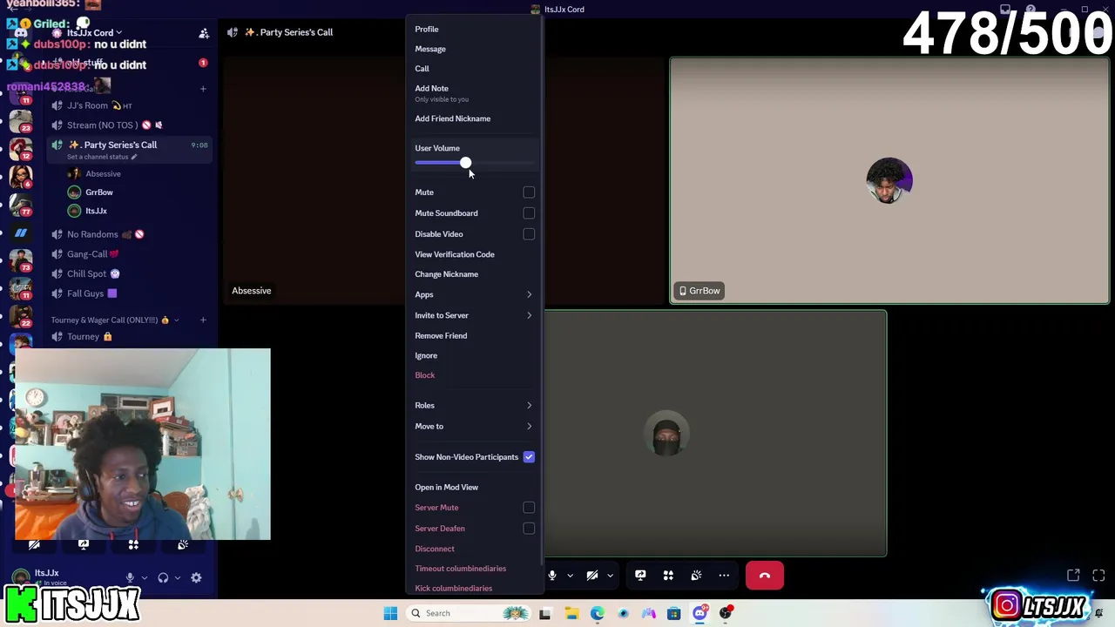
Task: Open Microsoft Store from the taskbar
Action: [673, 613]
